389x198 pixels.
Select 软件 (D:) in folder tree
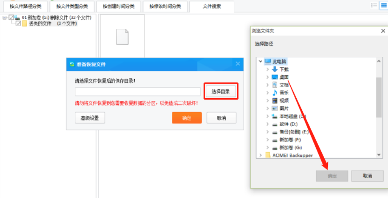288,124
